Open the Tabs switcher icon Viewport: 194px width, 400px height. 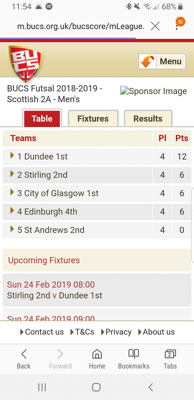pyautogui.click(x=170, y=359)
